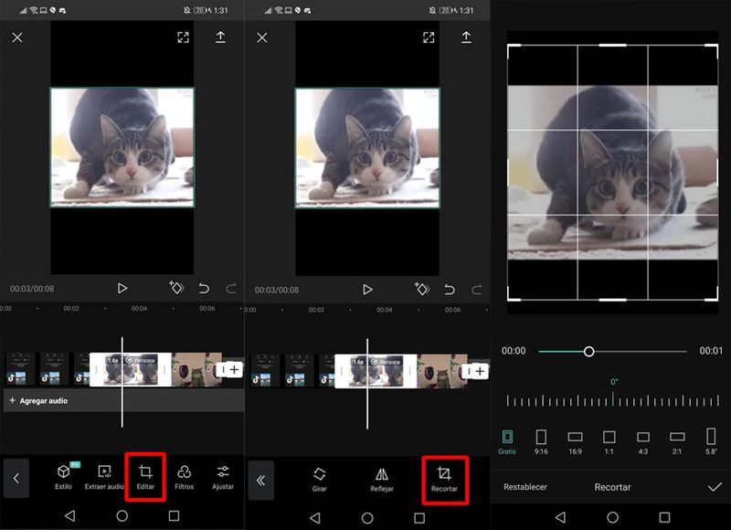
Task: Open the Filtros tool
Action: [184, 477]
